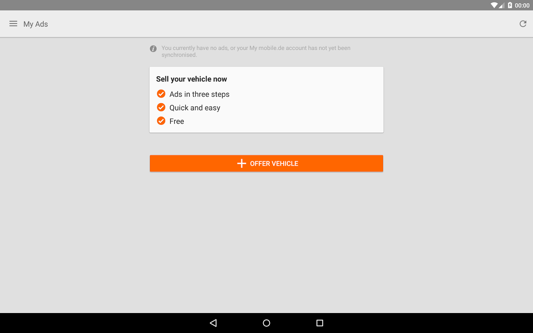Tap the Wi-Fi status icon

click(x=494, y=5)
